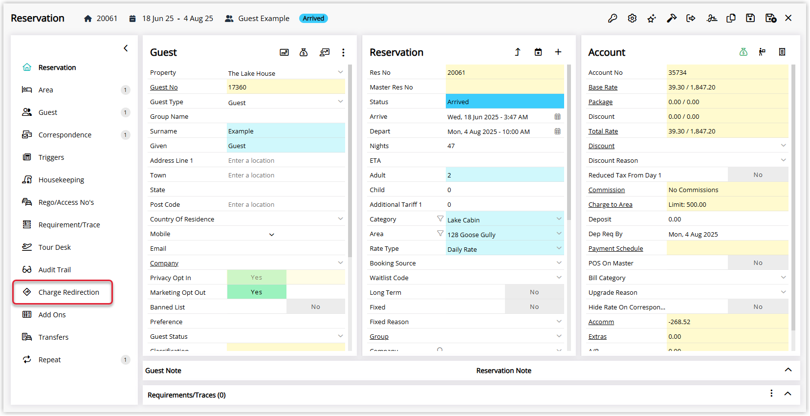Screen dimensions: 810x416
Task: Click the exit arrow icon in top toolbar
Action: [x=691, y=18]
